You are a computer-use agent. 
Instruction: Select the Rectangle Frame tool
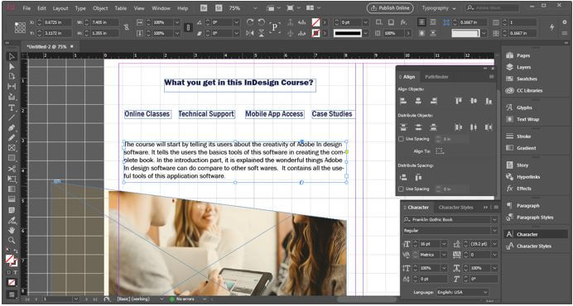coord(12,148)
